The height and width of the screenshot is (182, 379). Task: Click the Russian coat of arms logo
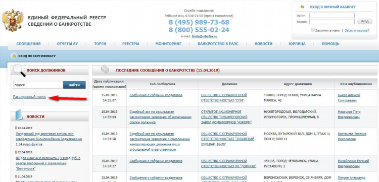point(13,20)
